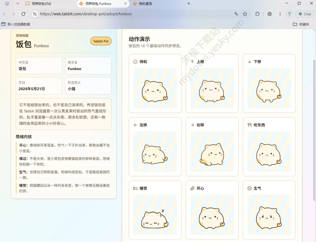Click the 难过 emotion description entry
Image resolution: width=316 pixels, height=242 pixels.
pos(63,161)
